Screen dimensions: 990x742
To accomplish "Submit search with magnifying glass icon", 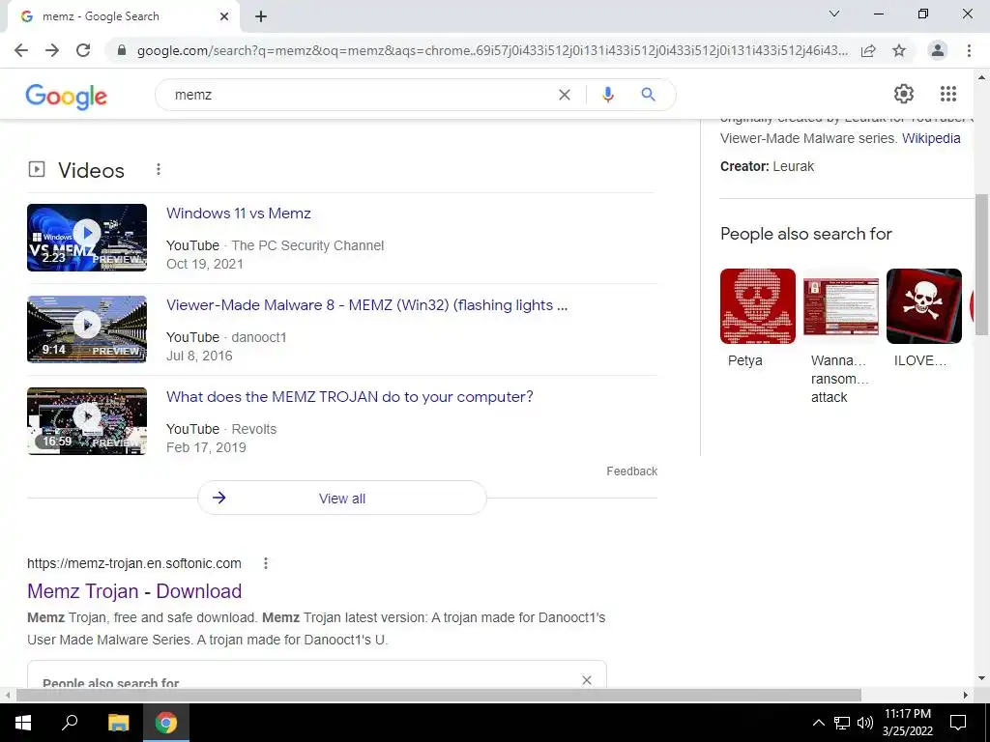I will [648, 95].
